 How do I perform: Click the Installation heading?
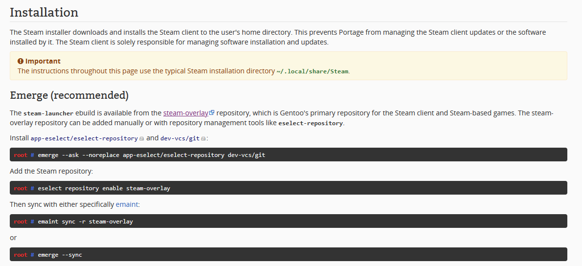coord(44,12)
